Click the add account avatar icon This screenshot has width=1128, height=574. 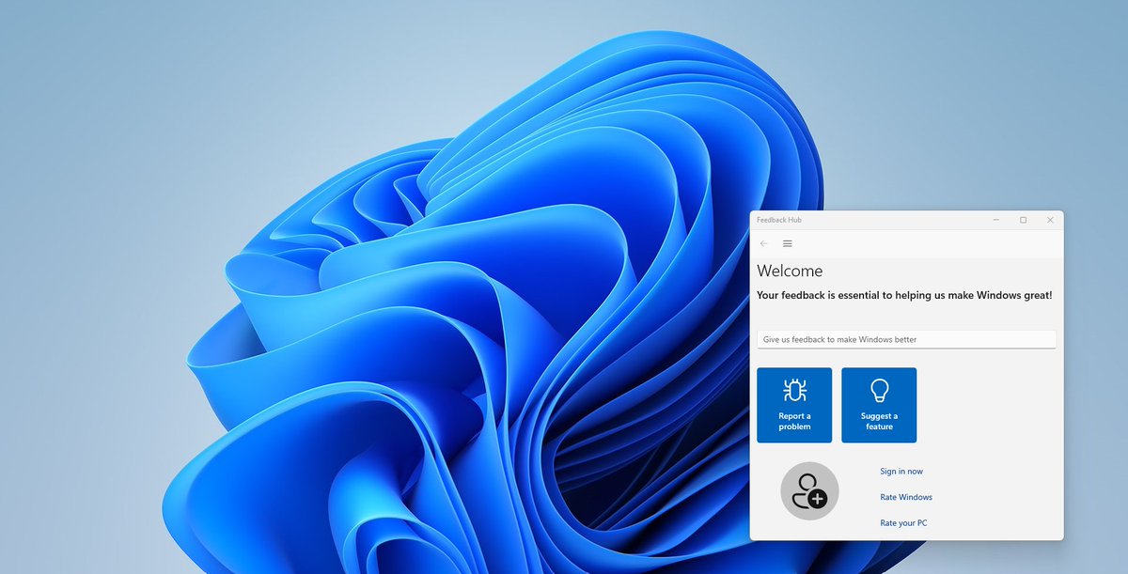(809, 491)
